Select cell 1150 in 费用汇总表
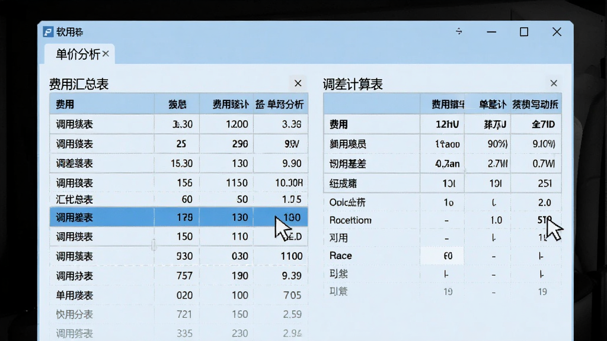The width and height of the screenshot is (607, 341). [237, 182]
